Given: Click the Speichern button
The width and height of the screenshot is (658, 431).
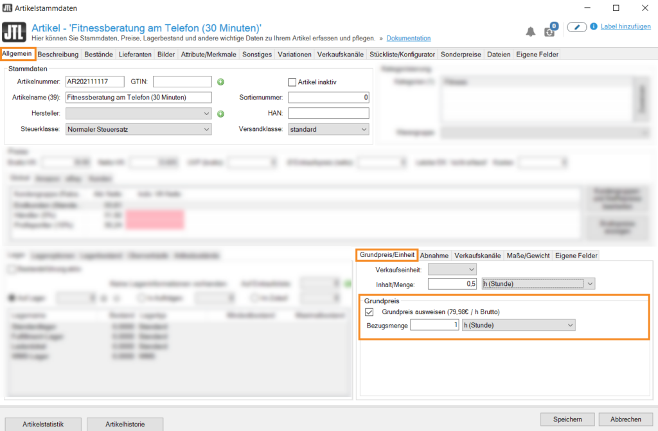Looking at the screenshot, I should point(563,419).
